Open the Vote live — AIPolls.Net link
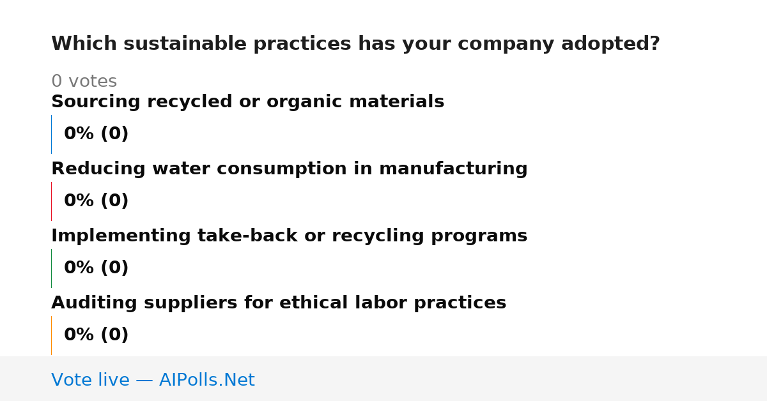This screenshot has width=767, height=401. [x=153, y=380]
